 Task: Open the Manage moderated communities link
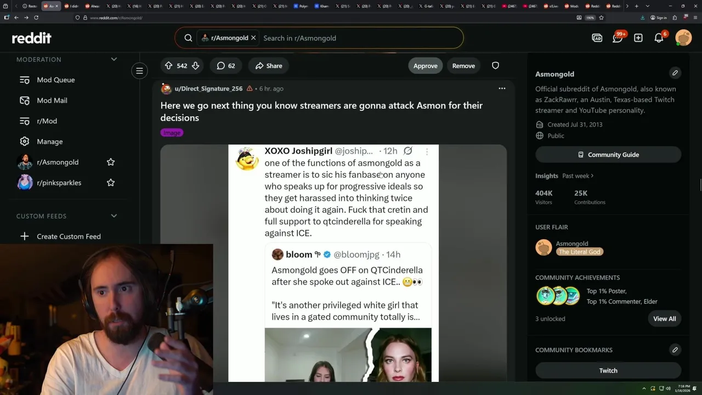[x=49, y=142]
